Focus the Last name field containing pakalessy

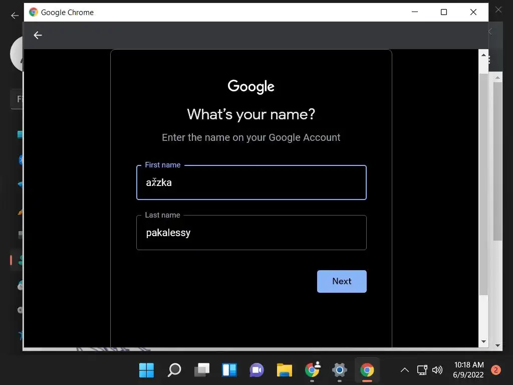coord(251,233)
